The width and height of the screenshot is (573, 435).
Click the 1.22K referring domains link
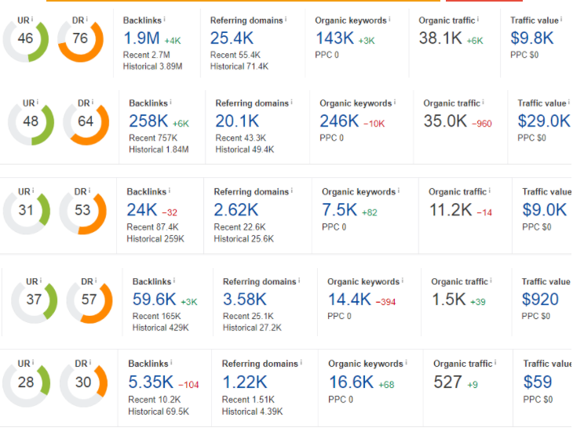pyautogui.click(x=244, y=382)
